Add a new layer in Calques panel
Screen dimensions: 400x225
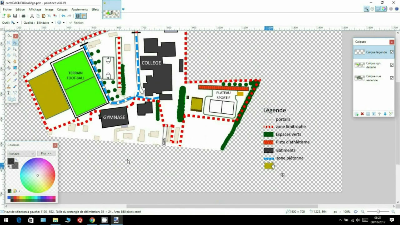(x=357, y=114)
